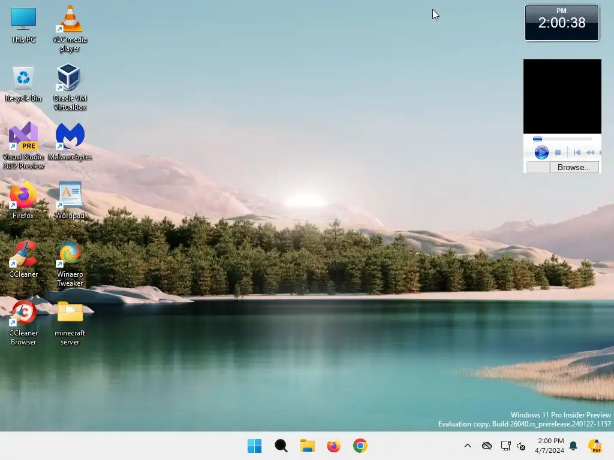Open the OneDrive cloud tray icon
This screenshot has height=460, width=614.
(487, 446)
